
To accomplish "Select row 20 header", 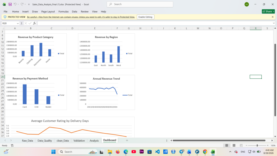I will 2,77.
